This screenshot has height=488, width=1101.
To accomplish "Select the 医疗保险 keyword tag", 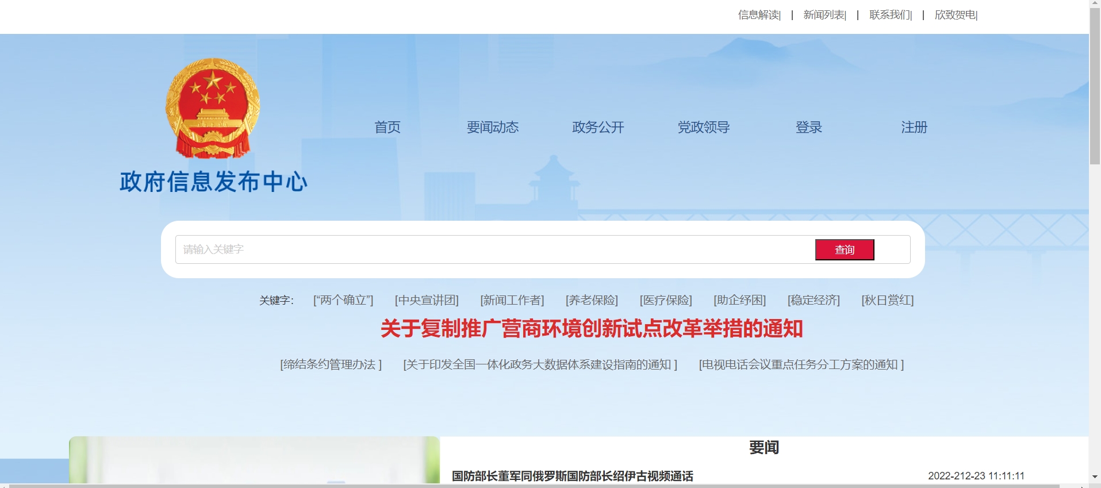I will click(666, 300).
